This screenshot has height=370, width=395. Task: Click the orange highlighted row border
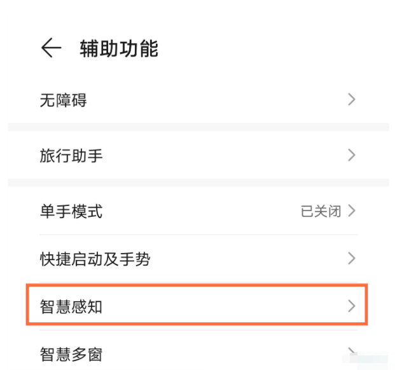coord(197,305)
